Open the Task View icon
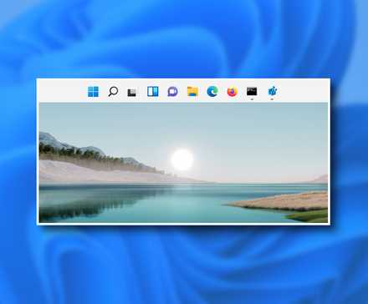 point(133,92)
